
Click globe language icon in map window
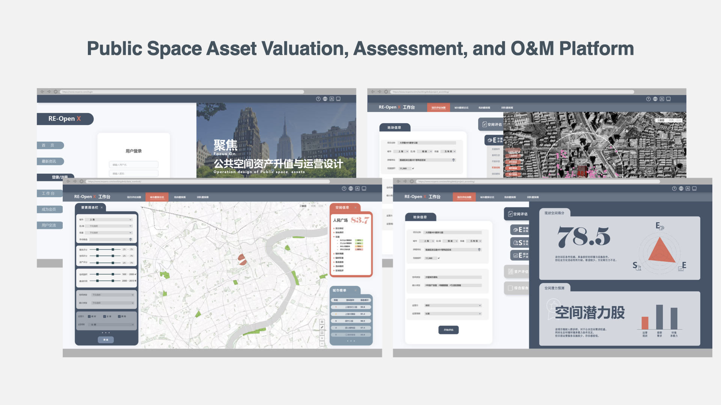351,189
